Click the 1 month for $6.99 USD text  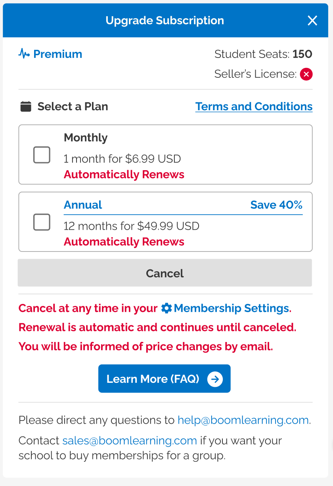pos(122,159)
